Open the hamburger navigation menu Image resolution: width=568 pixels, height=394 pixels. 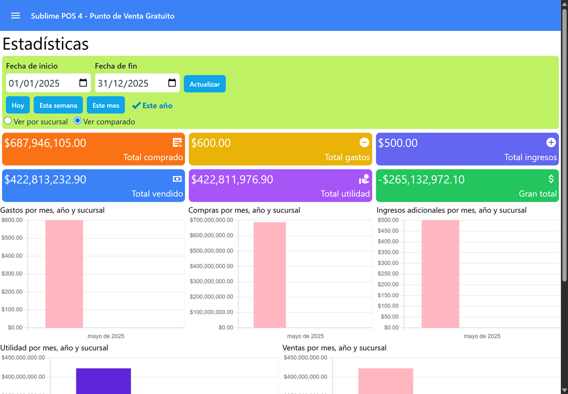point(15,16)
